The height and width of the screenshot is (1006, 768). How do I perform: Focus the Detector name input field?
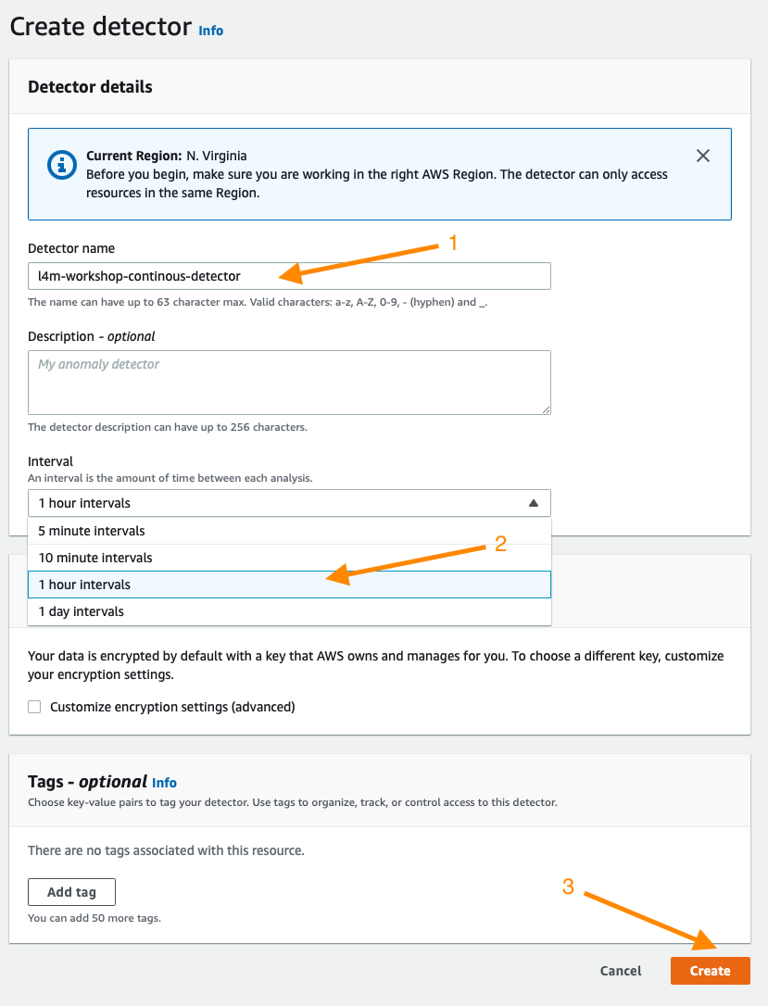[x=289, y=276]
